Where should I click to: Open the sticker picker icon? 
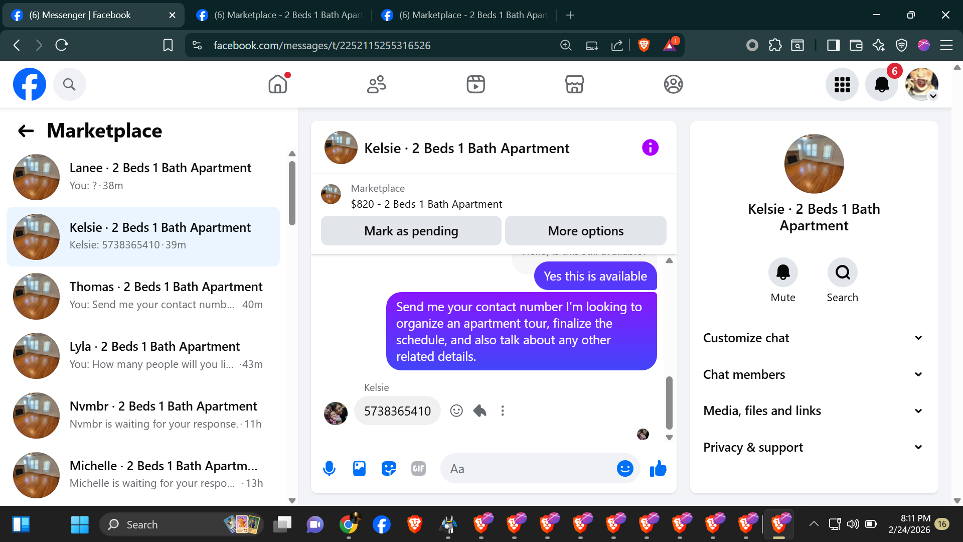(x=389, y=469)
